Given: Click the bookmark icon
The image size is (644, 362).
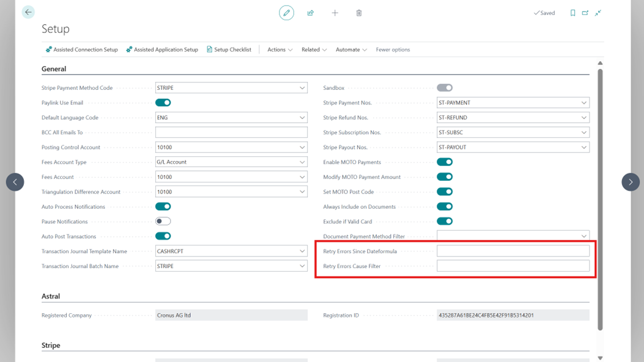Looking at the screenshot, I should click(572, 13).
